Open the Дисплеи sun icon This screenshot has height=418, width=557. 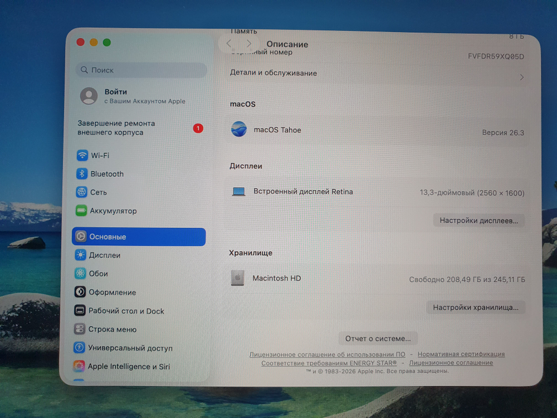[x=80, y=255]
